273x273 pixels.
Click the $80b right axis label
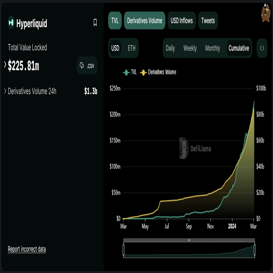(x=260, y=114)
